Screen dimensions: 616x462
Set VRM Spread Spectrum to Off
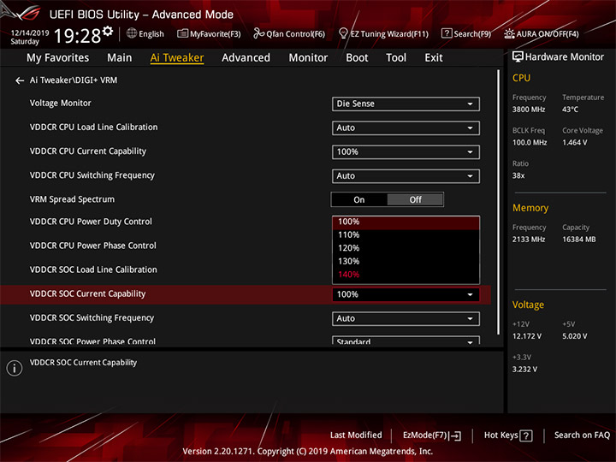pos(415,199)
